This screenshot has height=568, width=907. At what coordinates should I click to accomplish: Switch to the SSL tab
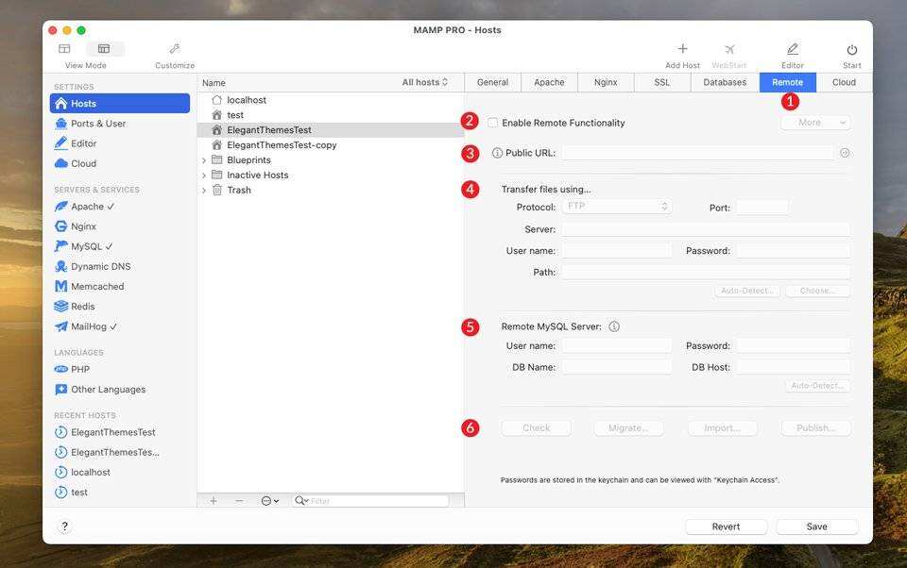click(x=661, y=83)
